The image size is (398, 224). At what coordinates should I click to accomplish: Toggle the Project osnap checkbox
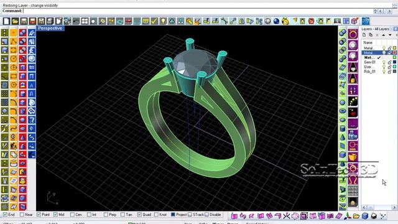(x=173, y=215)
